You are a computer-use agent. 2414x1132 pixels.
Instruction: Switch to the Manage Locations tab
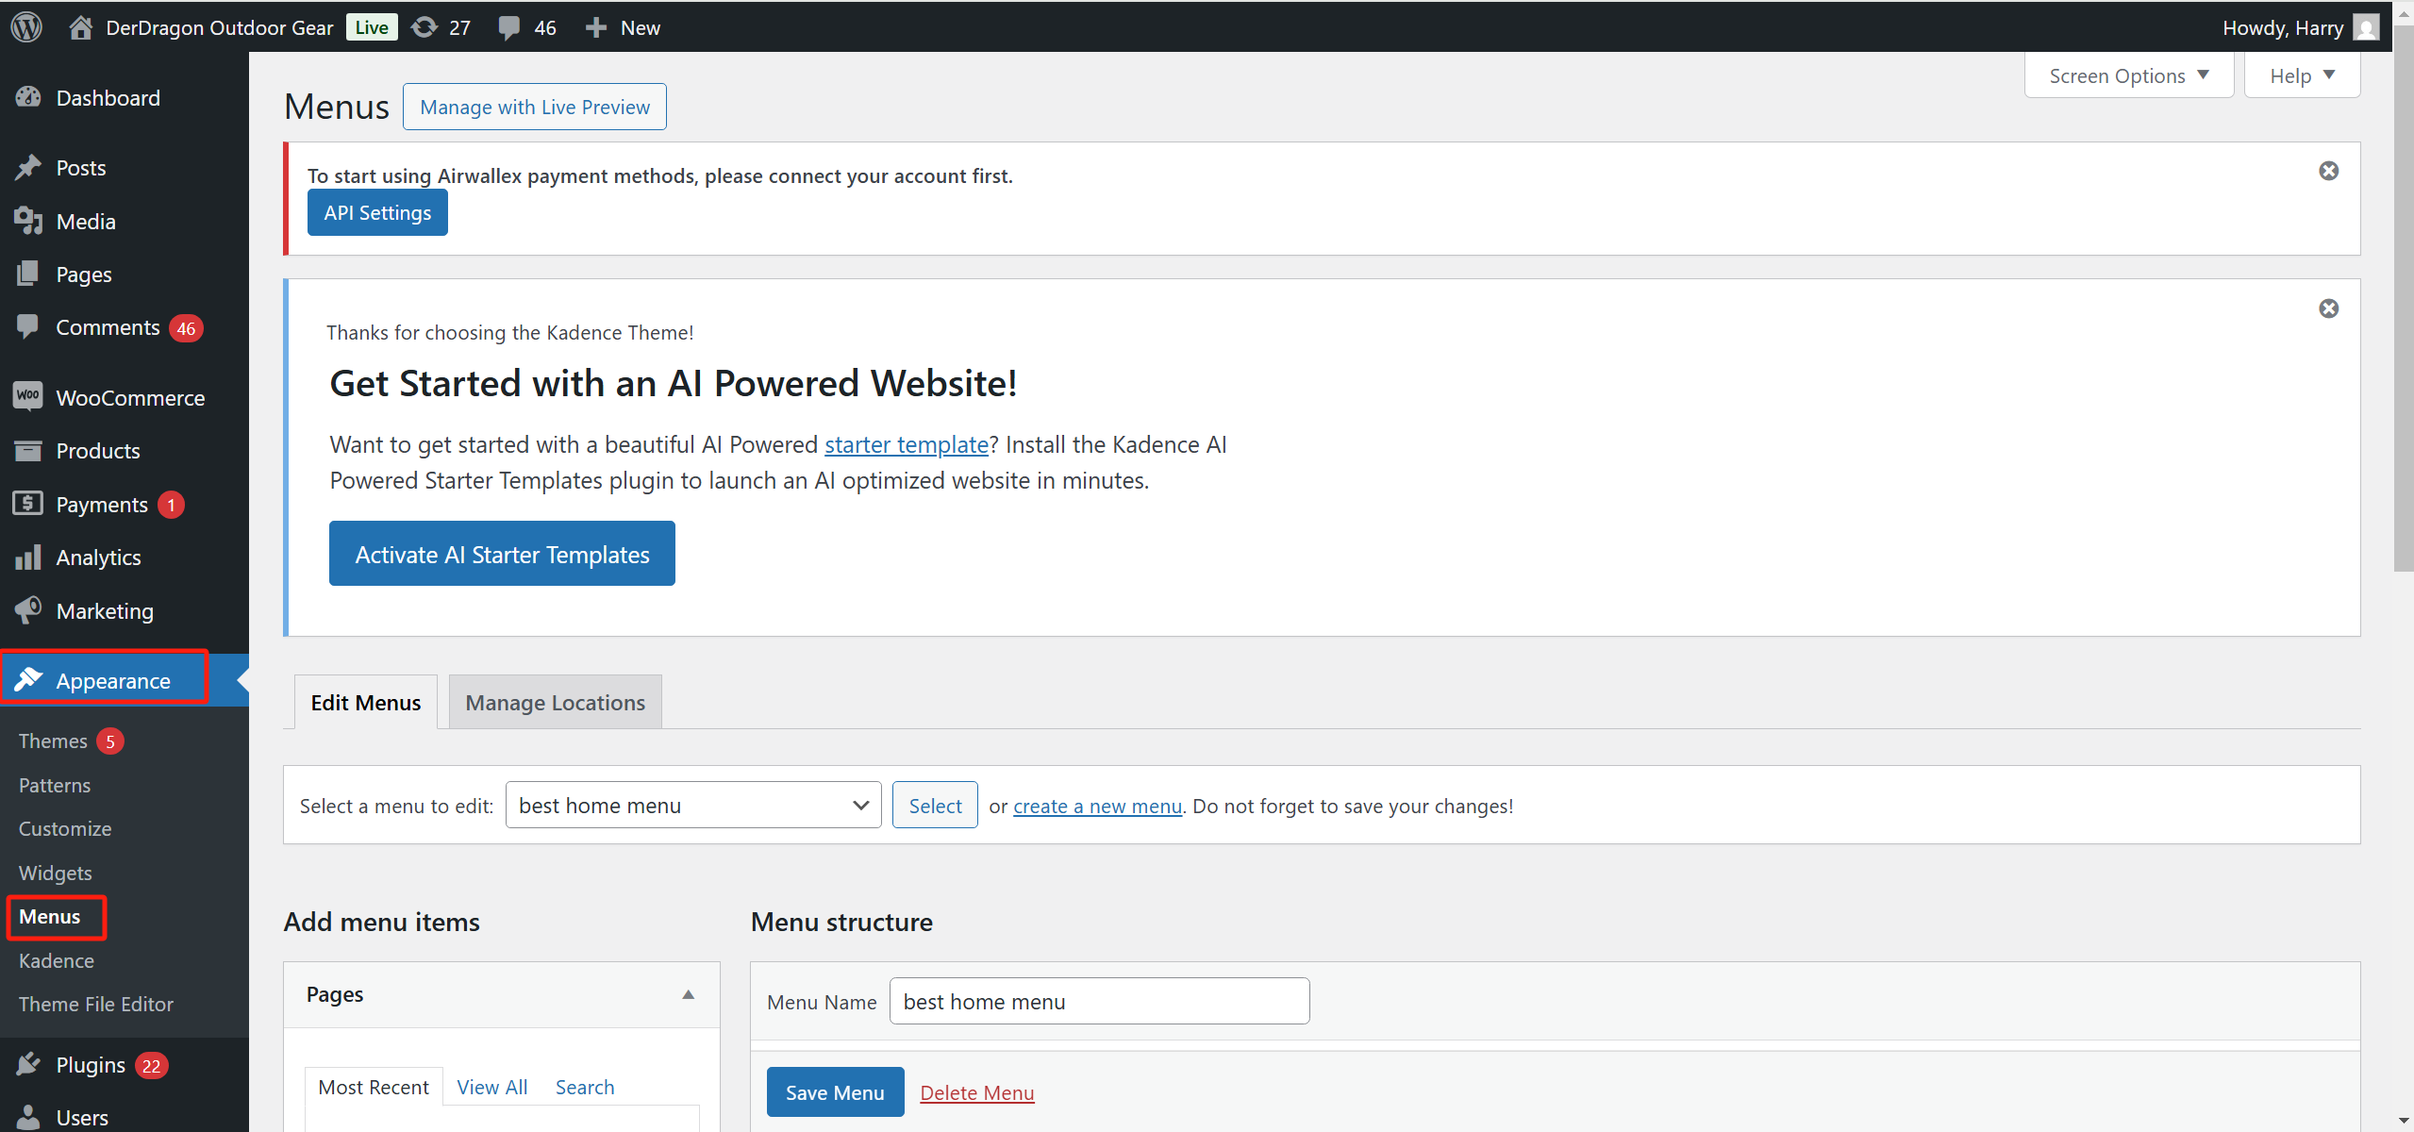(555, 701)
